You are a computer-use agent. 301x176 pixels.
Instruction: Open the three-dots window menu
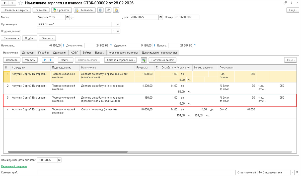(291, 3)
